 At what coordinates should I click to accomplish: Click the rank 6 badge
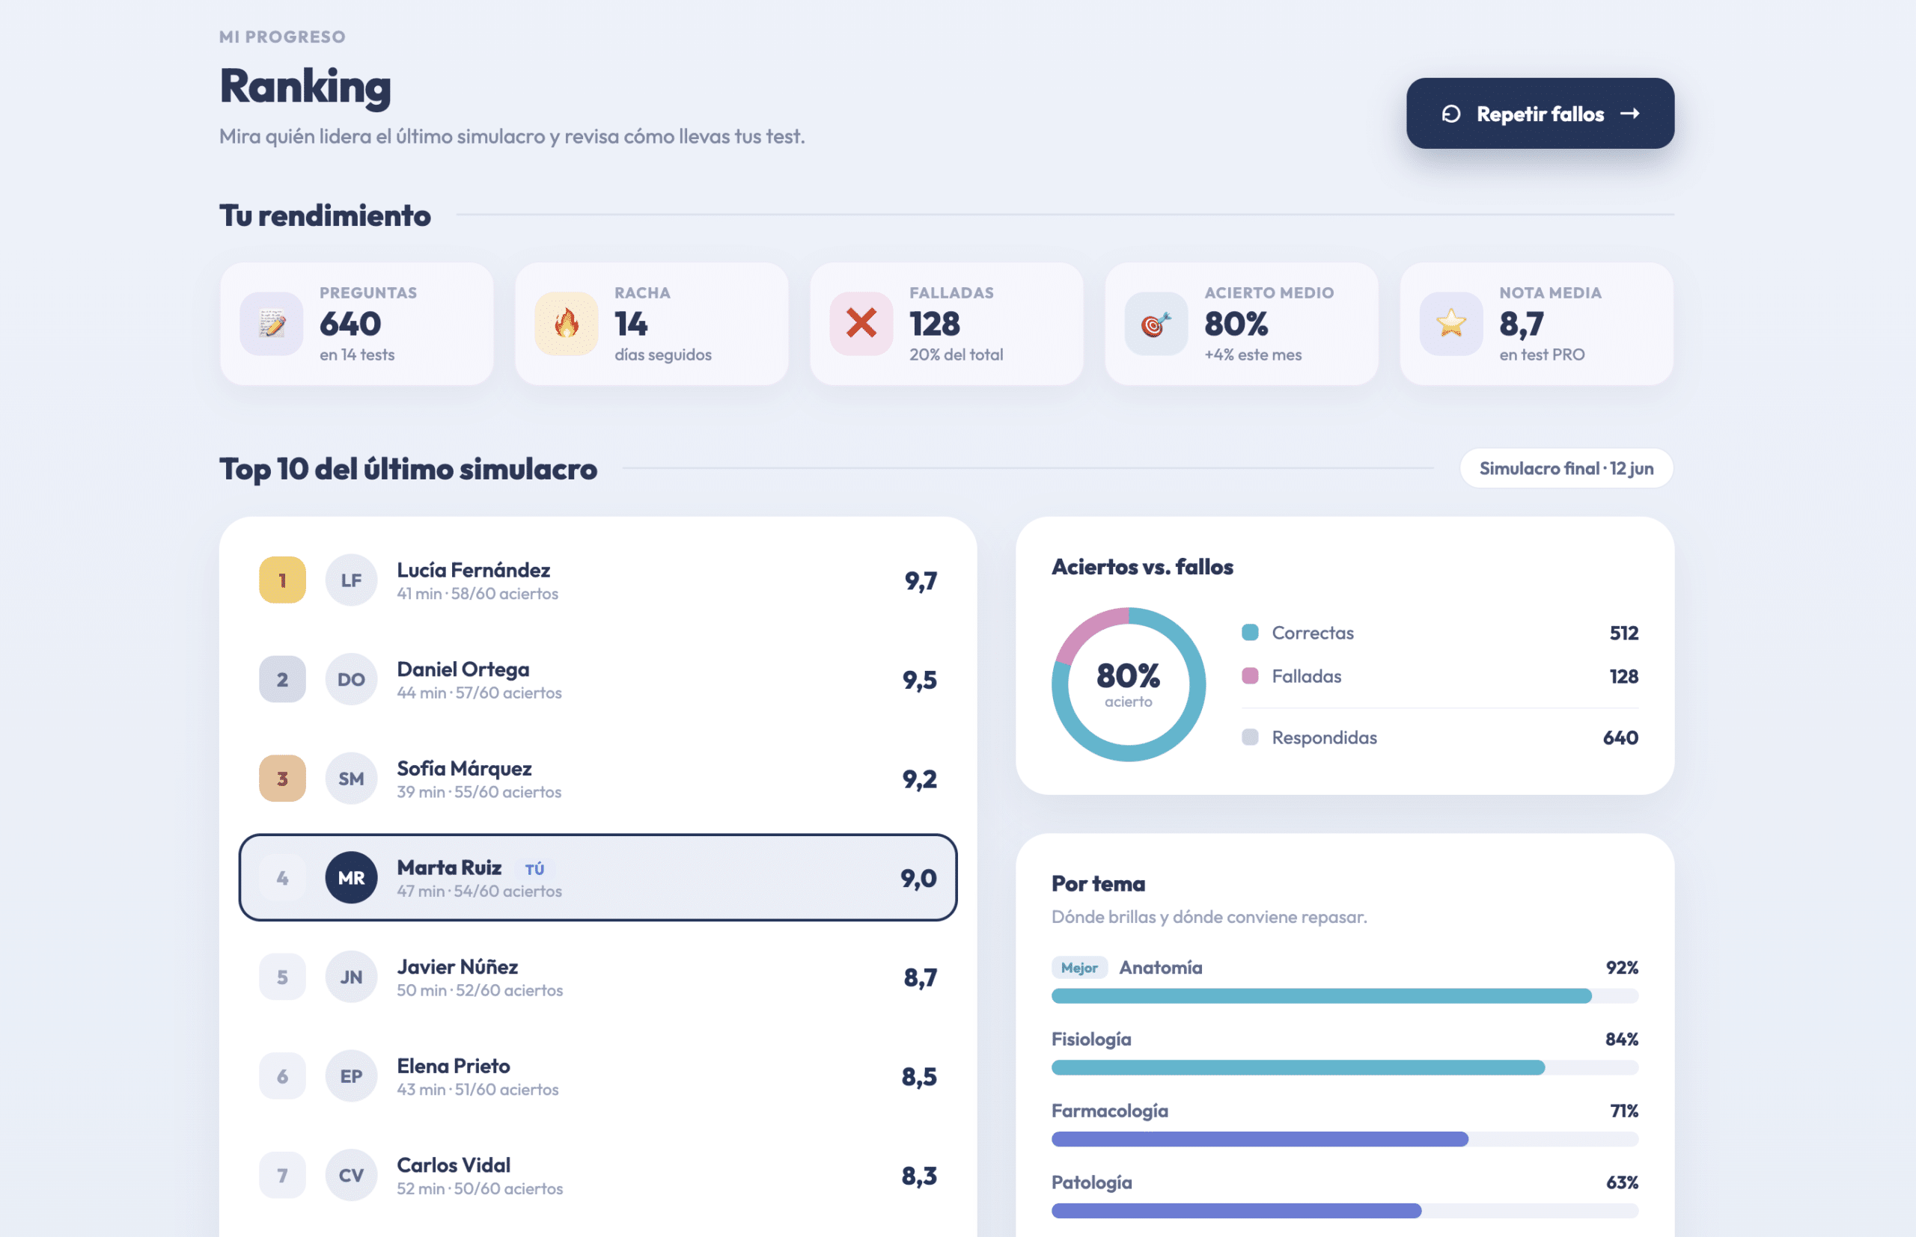coord(282,1076)
